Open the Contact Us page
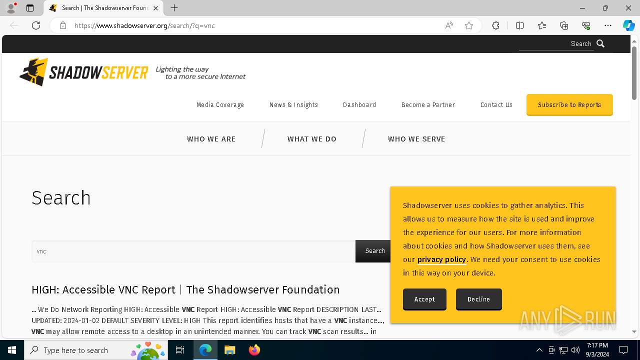 [x=496, y=105]
